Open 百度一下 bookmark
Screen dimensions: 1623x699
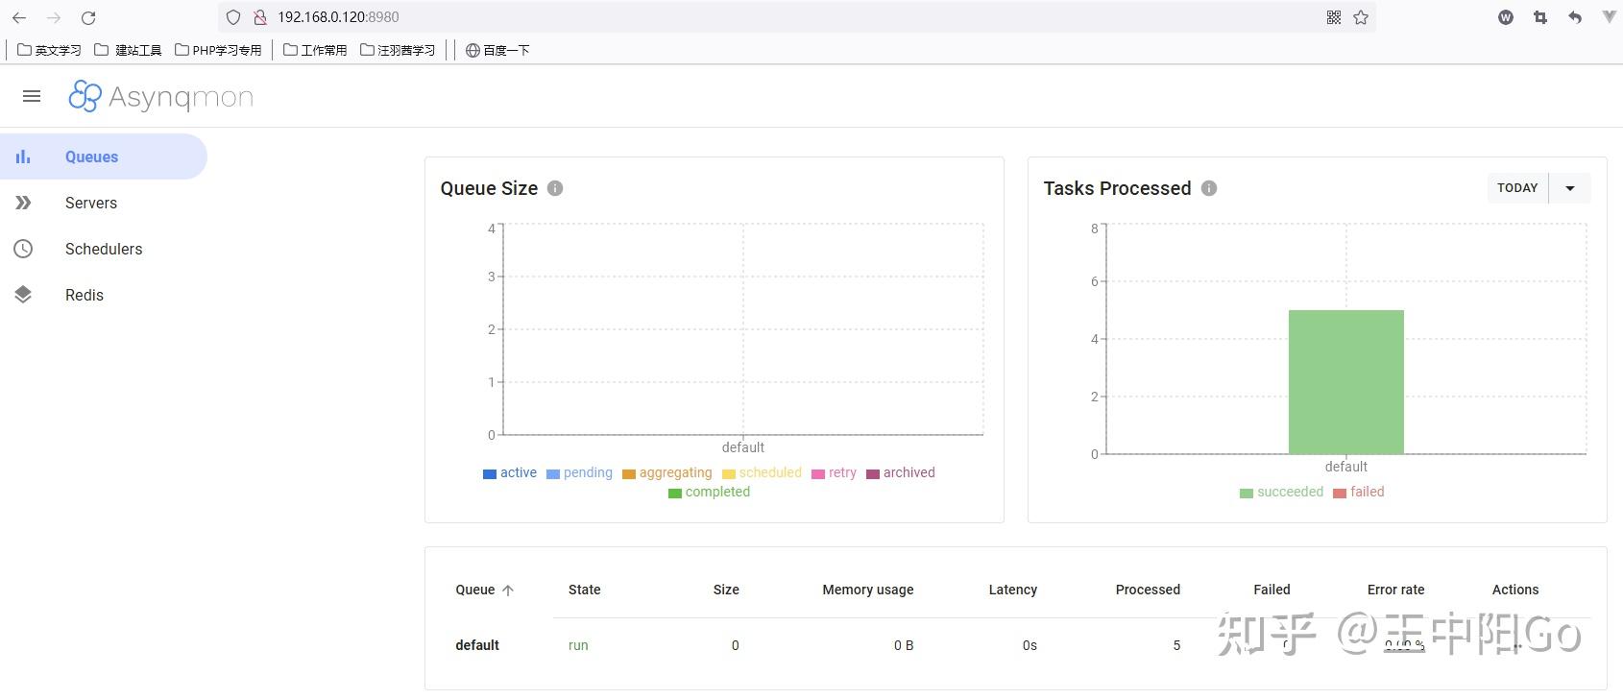click(x=497, y=50)
